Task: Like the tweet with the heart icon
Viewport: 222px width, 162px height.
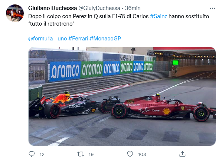Action: (130, 154)
